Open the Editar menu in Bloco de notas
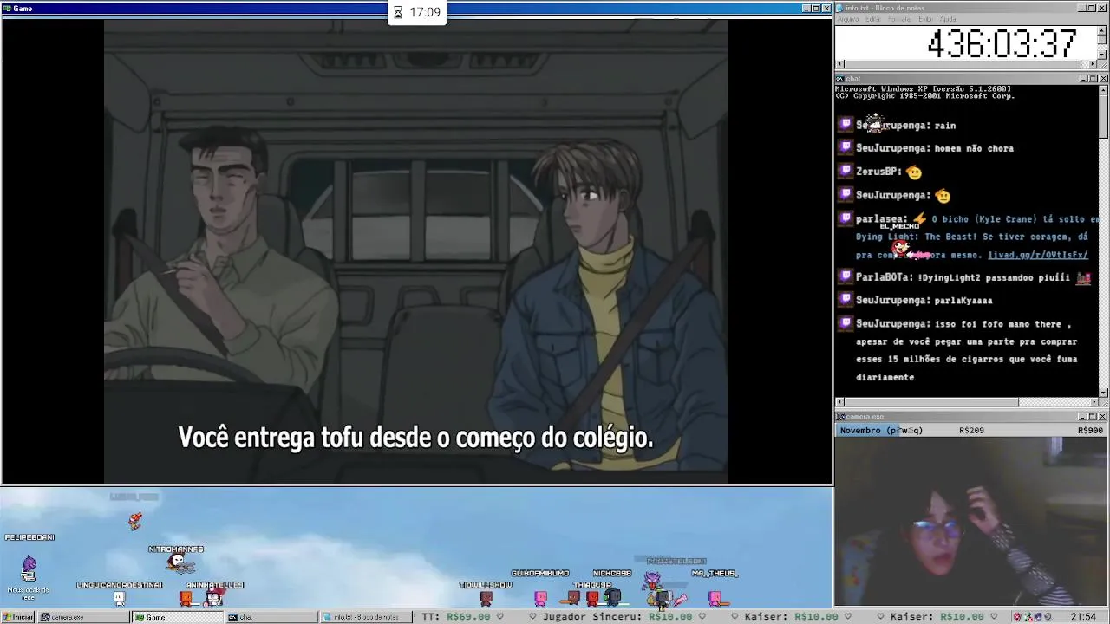 coord(872,19)
